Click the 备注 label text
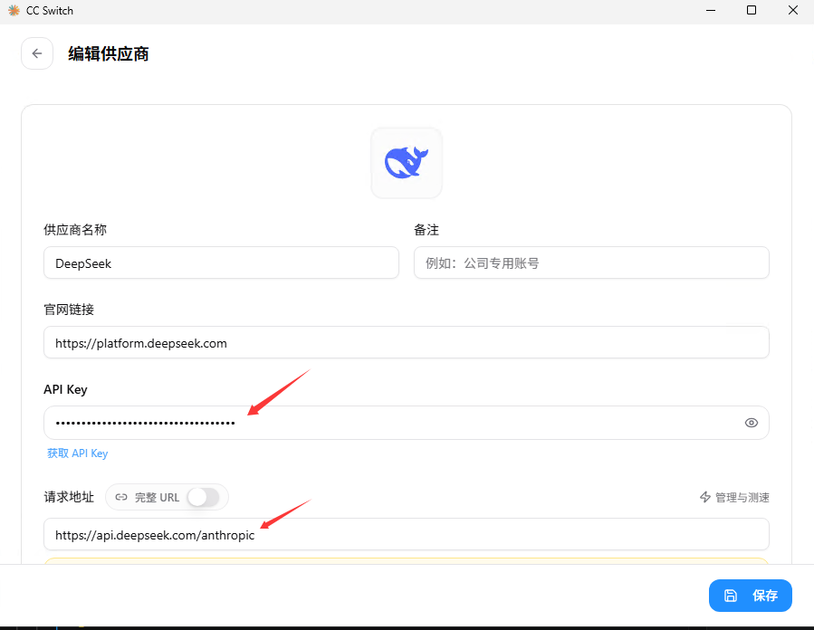This screenshot has height=630, width=814. [x=426, y=230]
